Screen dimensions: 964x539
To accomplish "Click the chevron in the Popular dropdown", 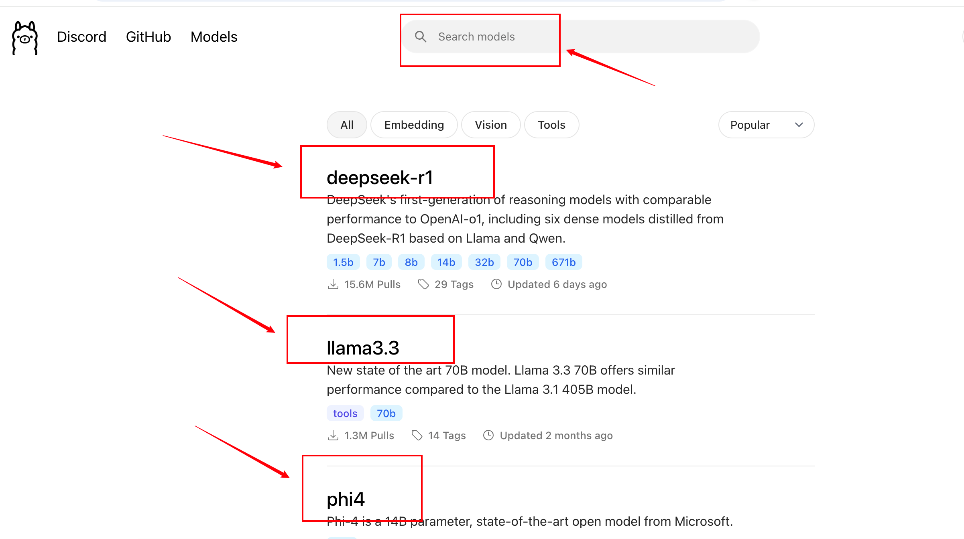I will [x=799, y=125].
